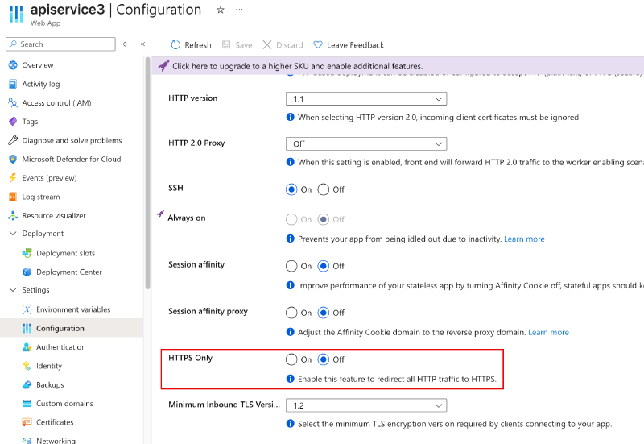Click the Custom domains icon
This screenshot has height=444, width=644.
click(27, 403)
